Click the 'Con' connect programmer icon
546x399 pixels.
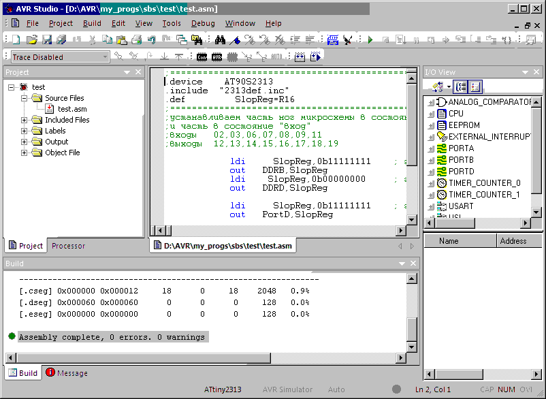(x=202, y=57)
